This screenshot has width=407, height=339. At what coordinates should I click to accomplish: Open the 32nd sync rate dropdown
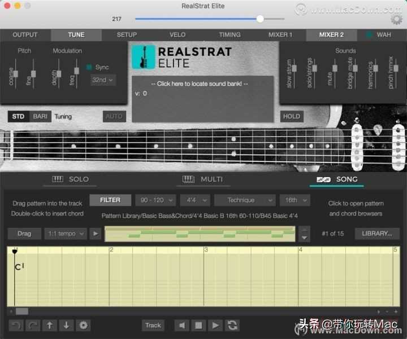click(x=102, y=80)
